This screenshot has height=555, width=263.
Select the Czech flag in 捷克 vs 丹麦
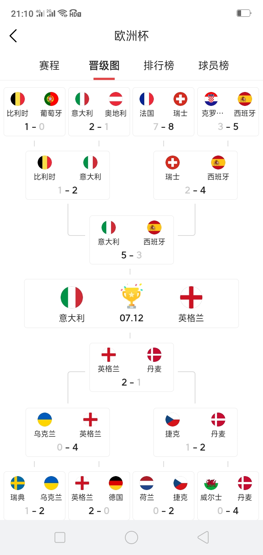point(172,419)
